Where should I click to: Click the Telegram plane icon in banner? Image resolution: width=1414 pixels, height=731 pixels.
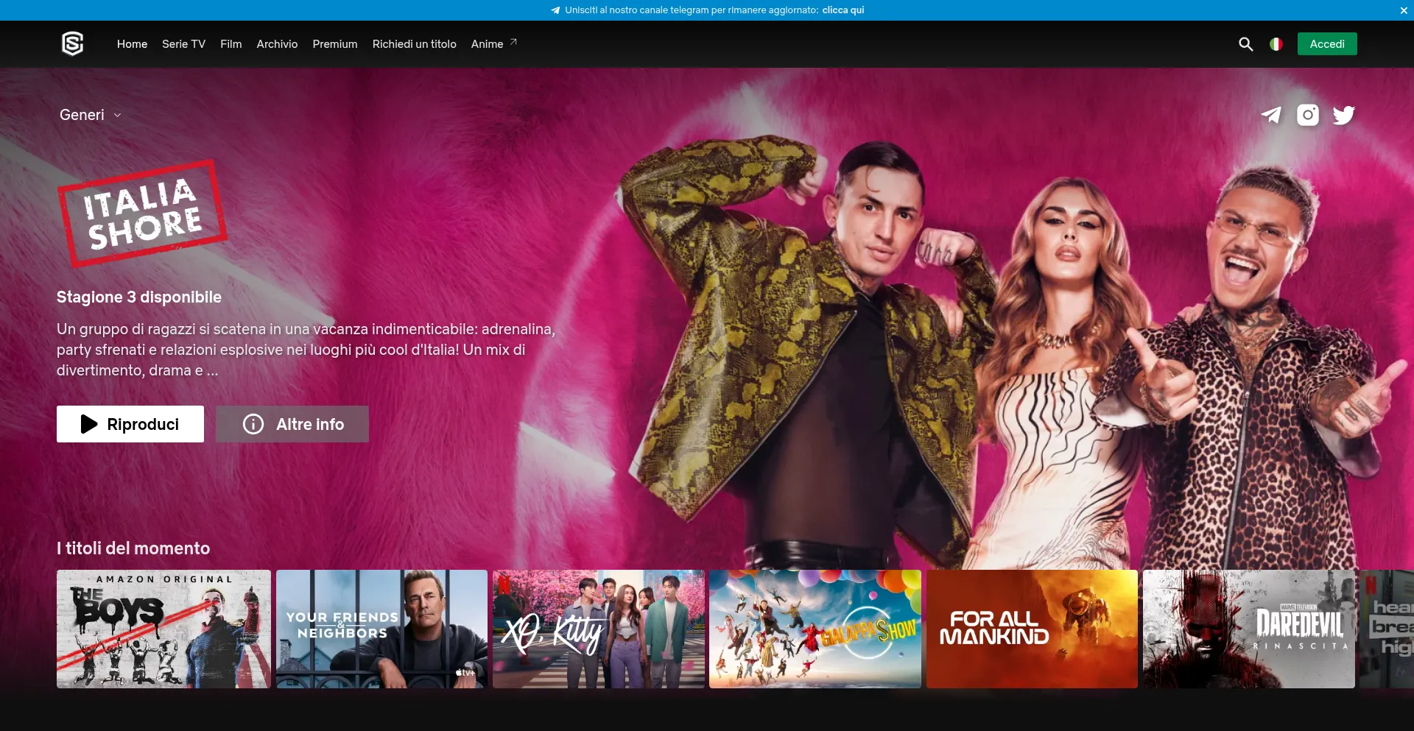point(555,10)
